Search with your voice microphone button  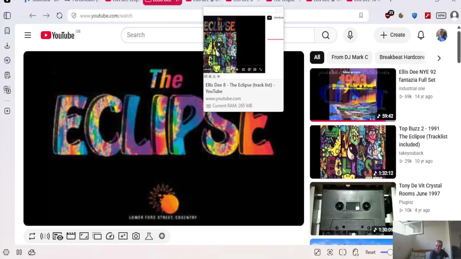(x=350, y=35)
